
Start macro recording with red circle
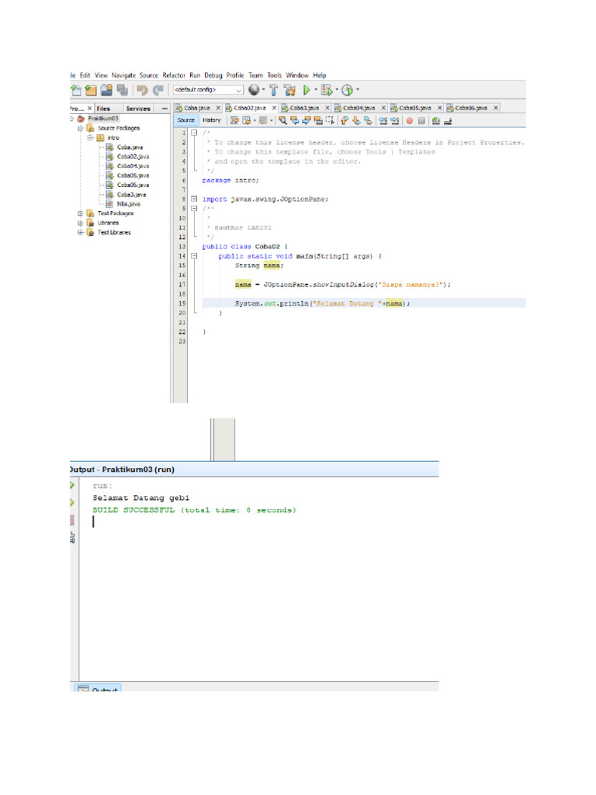pyautogui.click(x=409, y=120)
